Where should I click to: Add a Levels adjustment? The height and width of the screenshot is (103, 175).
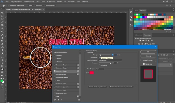tap(143, 41)
